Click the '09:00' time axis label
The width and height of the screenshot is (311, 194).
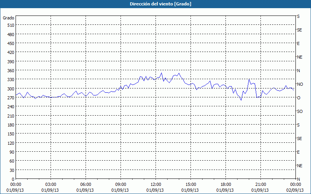(121, 185)
